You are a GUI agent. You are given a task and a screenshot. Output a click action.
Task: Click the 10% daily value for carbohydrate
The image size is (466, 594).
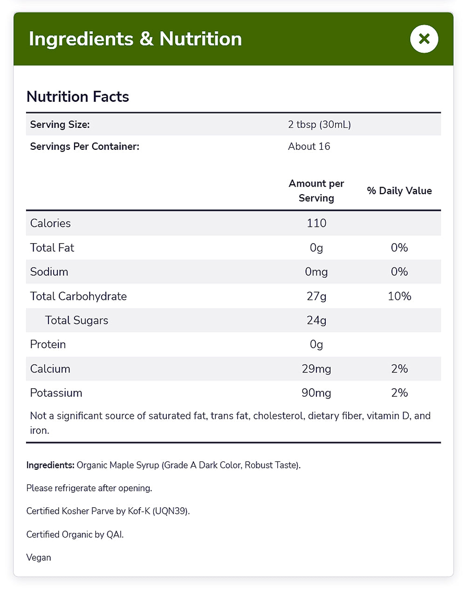[x=399, y=296]
